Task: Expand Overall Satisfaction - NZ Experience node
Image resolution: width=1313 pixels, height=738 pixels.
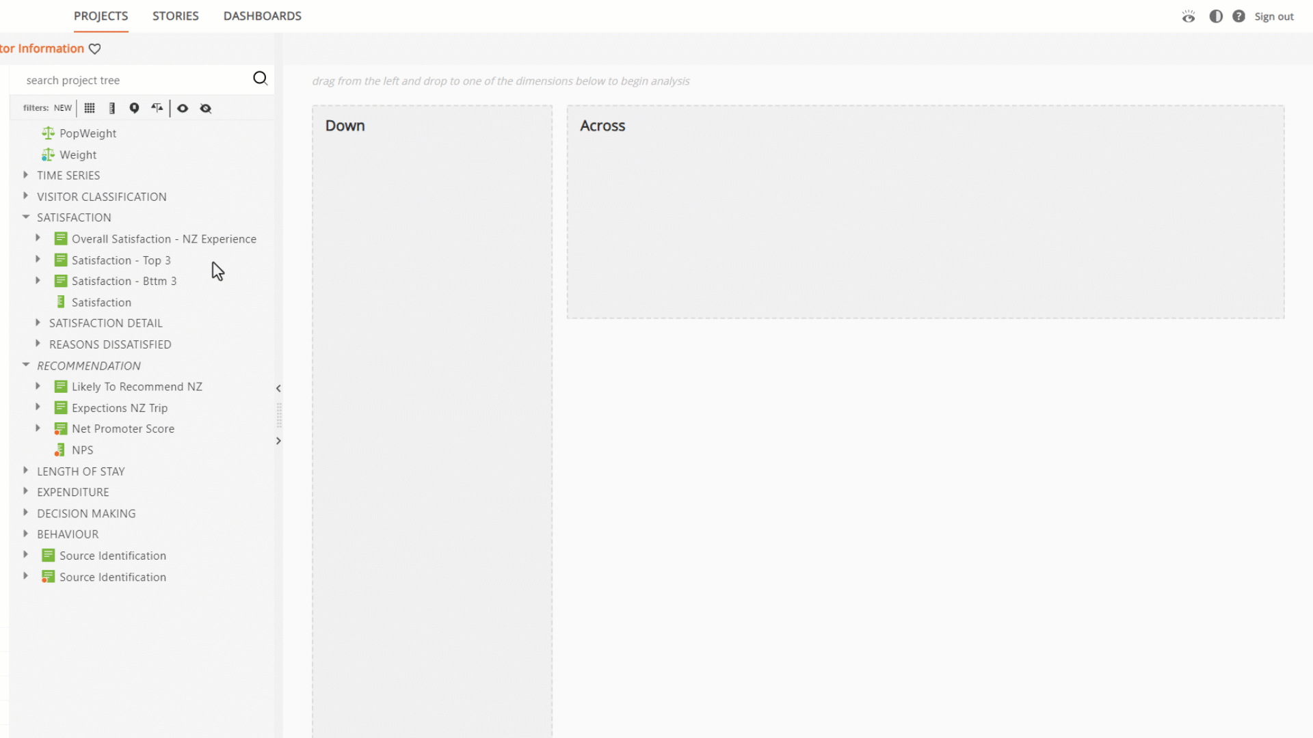Action: point(38,238)
